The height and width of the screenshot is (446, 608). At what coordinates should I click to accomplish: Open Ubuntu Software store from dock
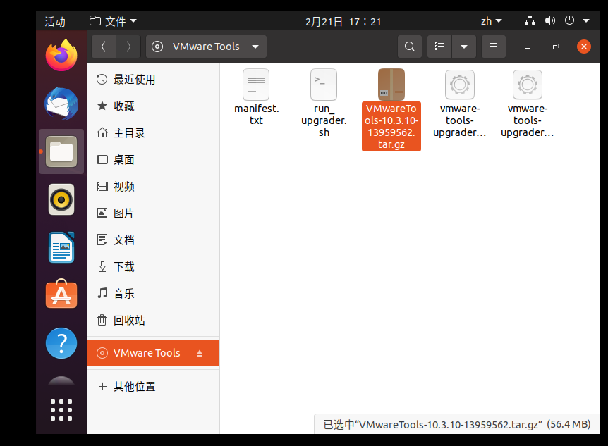[x=61, y=294]
